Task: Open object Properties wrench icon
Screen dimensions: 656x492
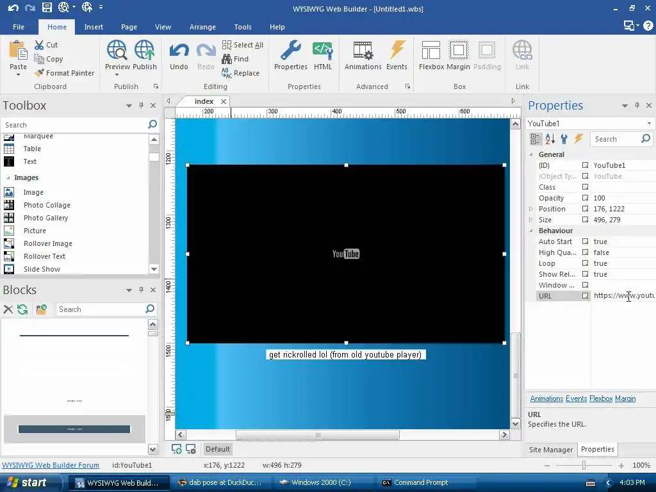Action: tap(290, 50)
